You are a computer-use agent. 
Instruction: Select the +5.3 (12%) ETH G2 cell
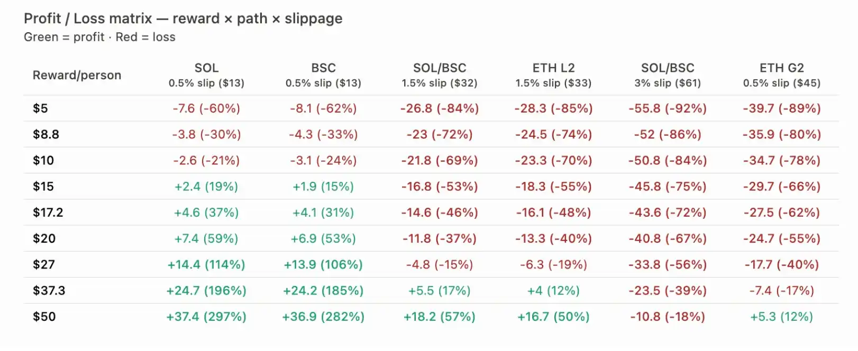[781, 317]
